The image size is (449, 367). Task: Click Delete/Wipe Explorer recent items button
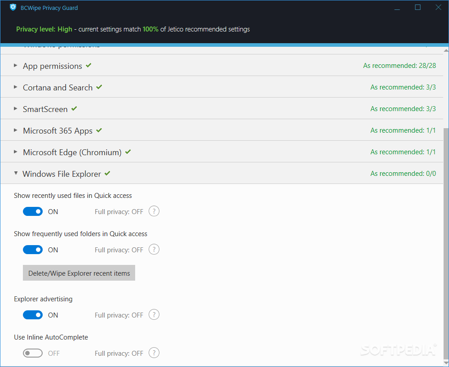click(x=79, y=273)
